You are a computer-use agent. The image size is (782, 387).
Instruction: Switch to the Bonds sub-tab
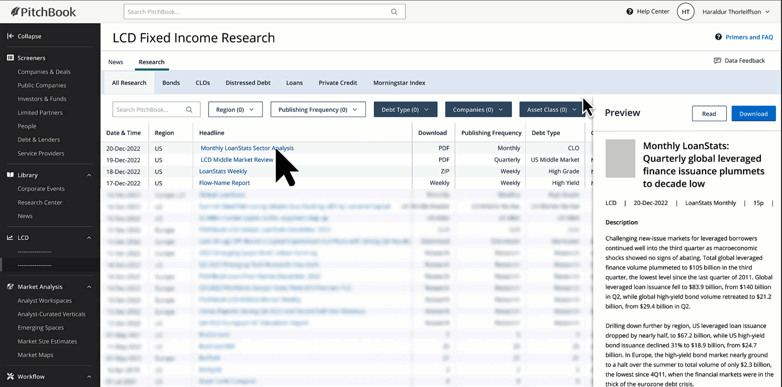[x=171, y=83]
